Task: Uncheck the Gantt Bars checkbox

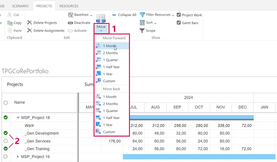Action: [x=179, y=23]
